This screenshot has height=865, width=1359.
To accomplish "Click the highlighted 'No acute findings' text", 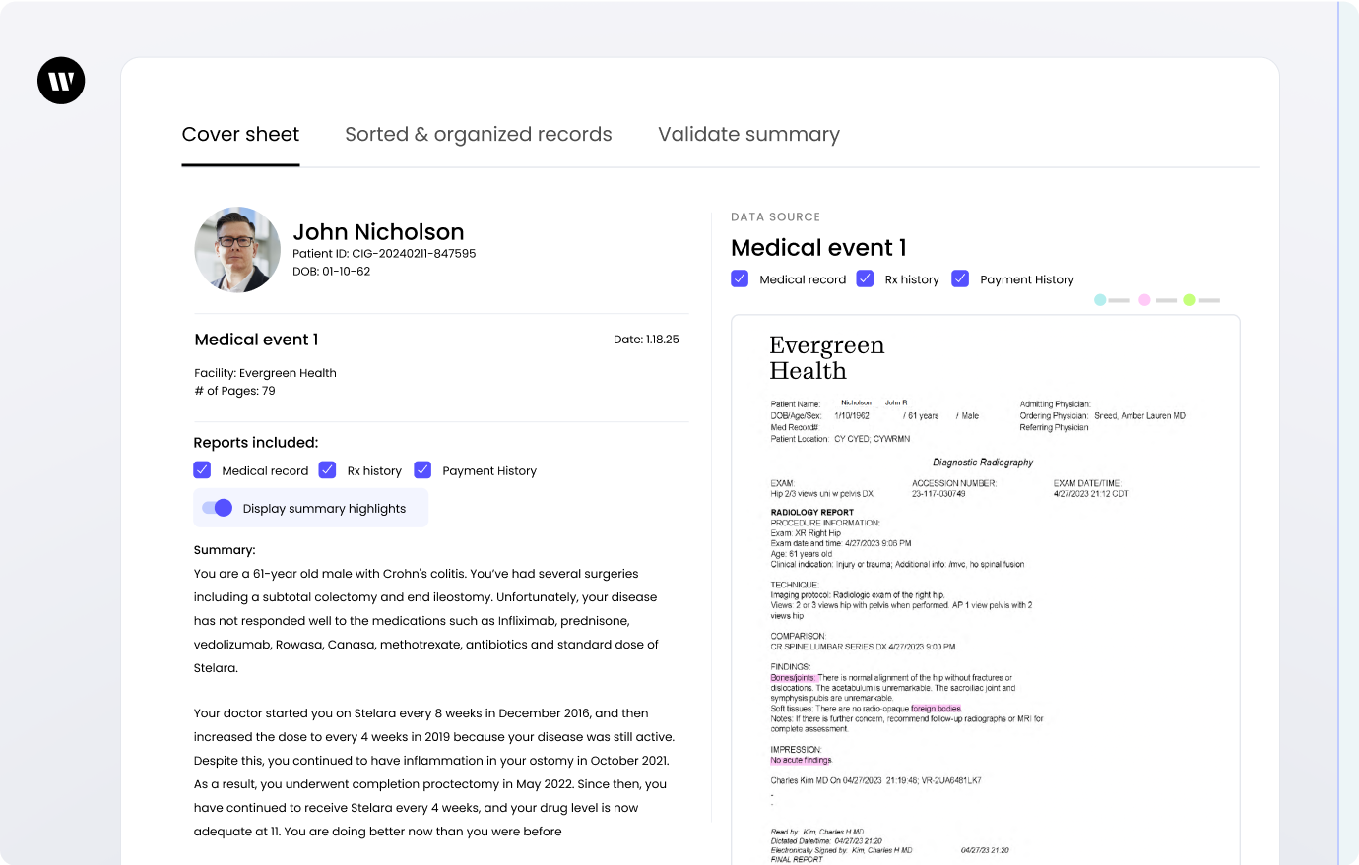I will click(801, 760).
